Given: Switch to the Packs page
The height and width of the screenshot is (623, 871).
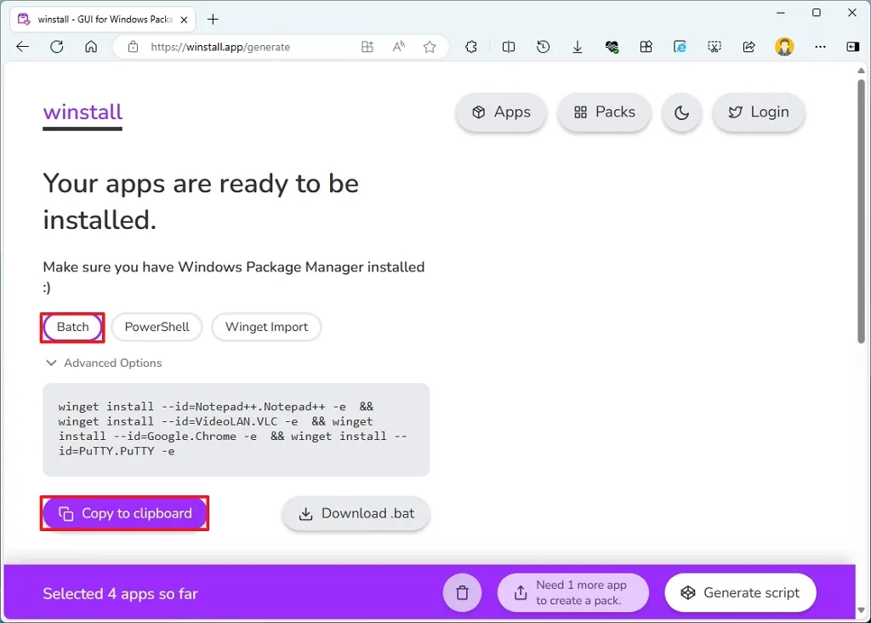Looking at the screenshot, I should (x=604, y=111).
